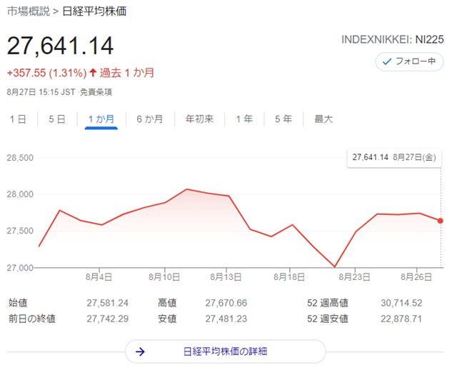Click the 28,000 y-axis label

click(x=20, y=194)
